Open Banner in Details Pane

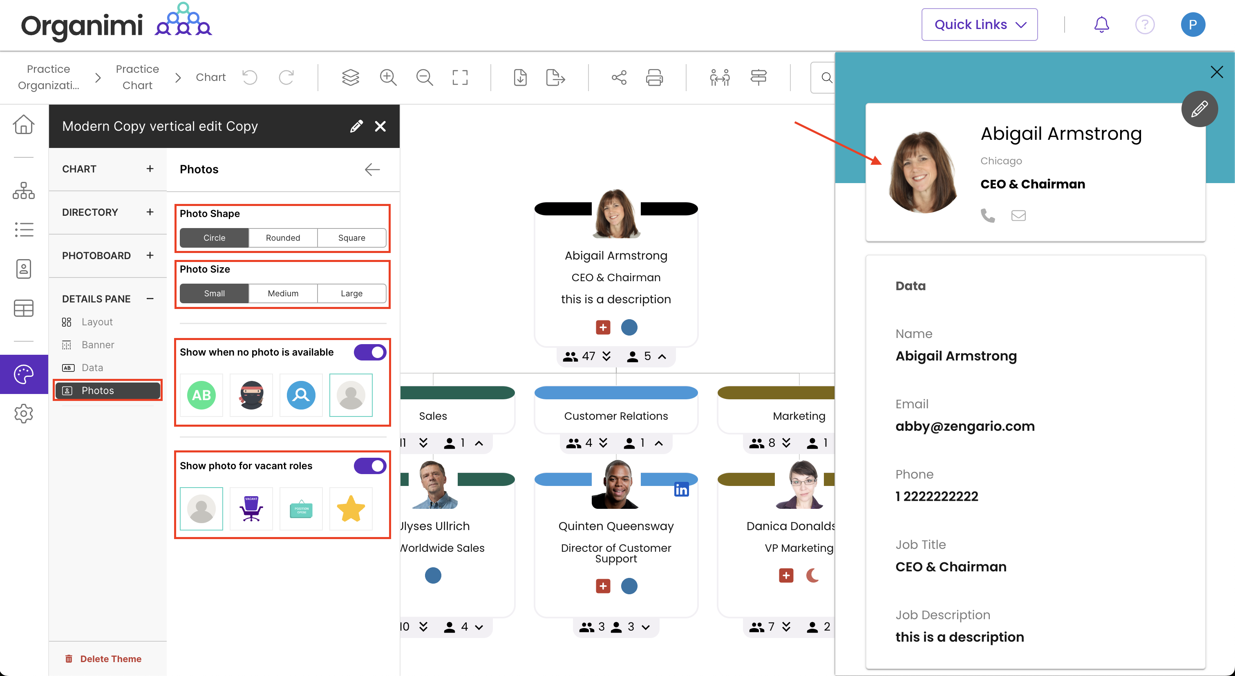coord(98,345)
